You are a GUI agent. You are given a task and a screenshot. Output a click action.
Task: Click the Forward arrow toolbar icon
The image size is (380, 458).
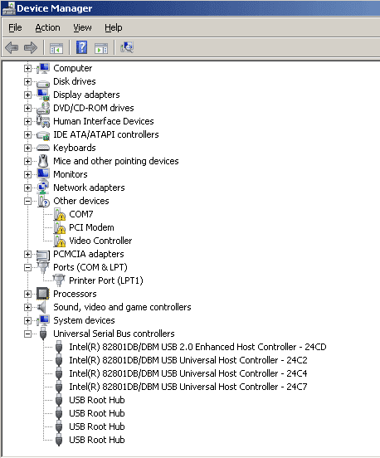(x=31, y=47)
